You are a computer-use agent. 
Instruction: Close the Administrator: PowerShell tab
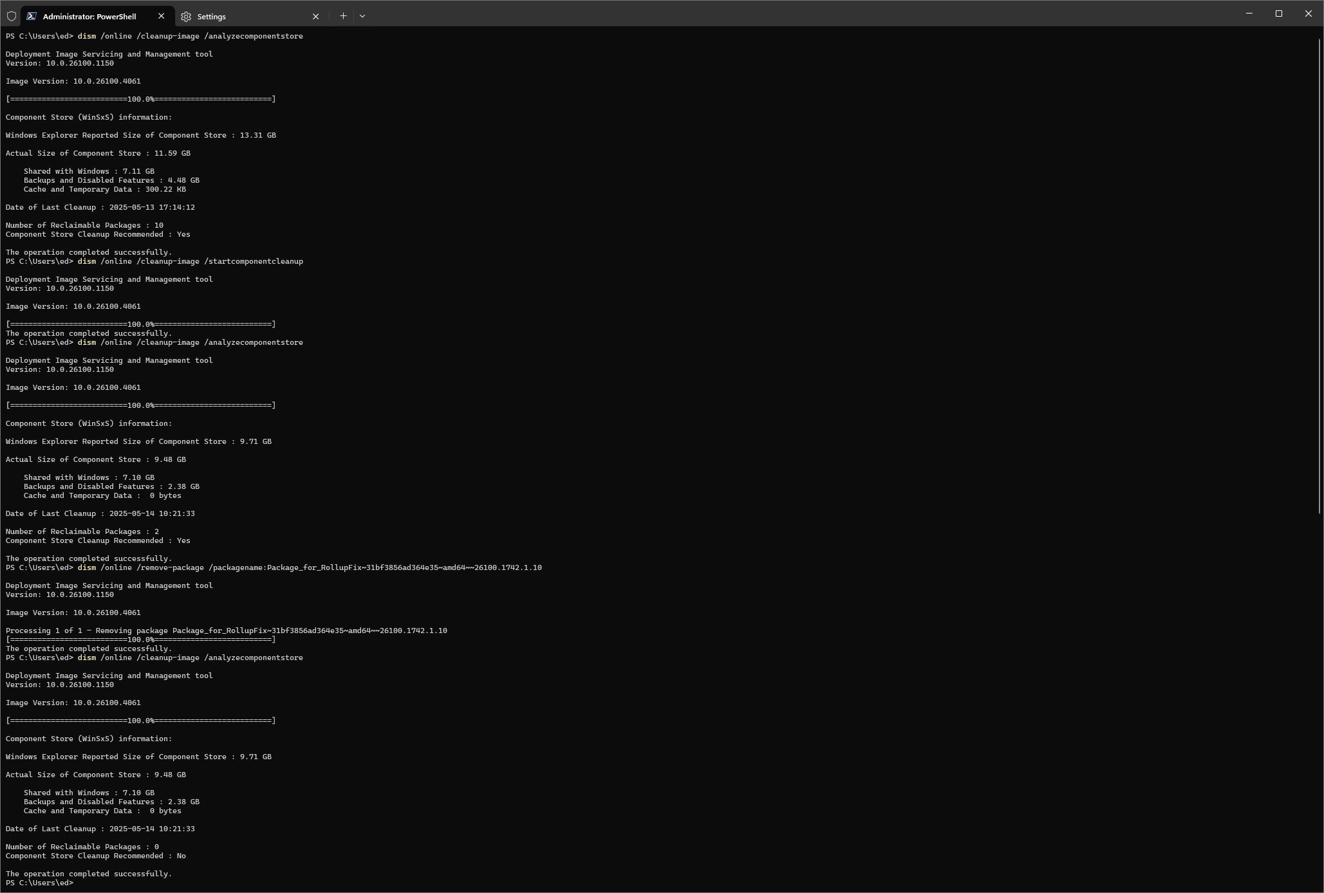[x=161, y=16]
